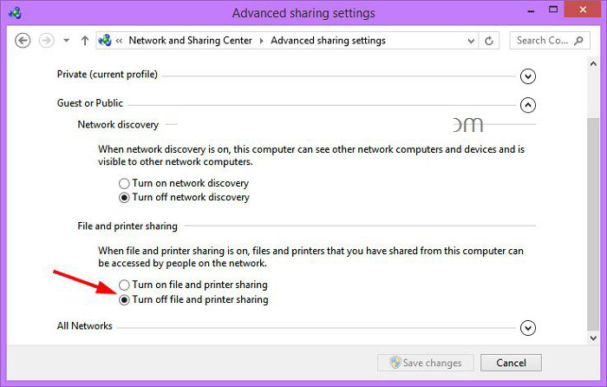Maximize the Advanced sharing settings window
The height and width of the screenshot is (387, 607).
pos(553,10)
